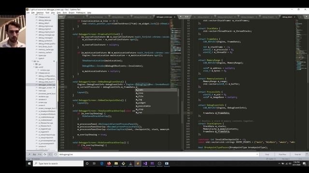The height and width of the screenshot is (173, 309).
Task: Choose m_log autocomplete suggestion
Action: 156,99
